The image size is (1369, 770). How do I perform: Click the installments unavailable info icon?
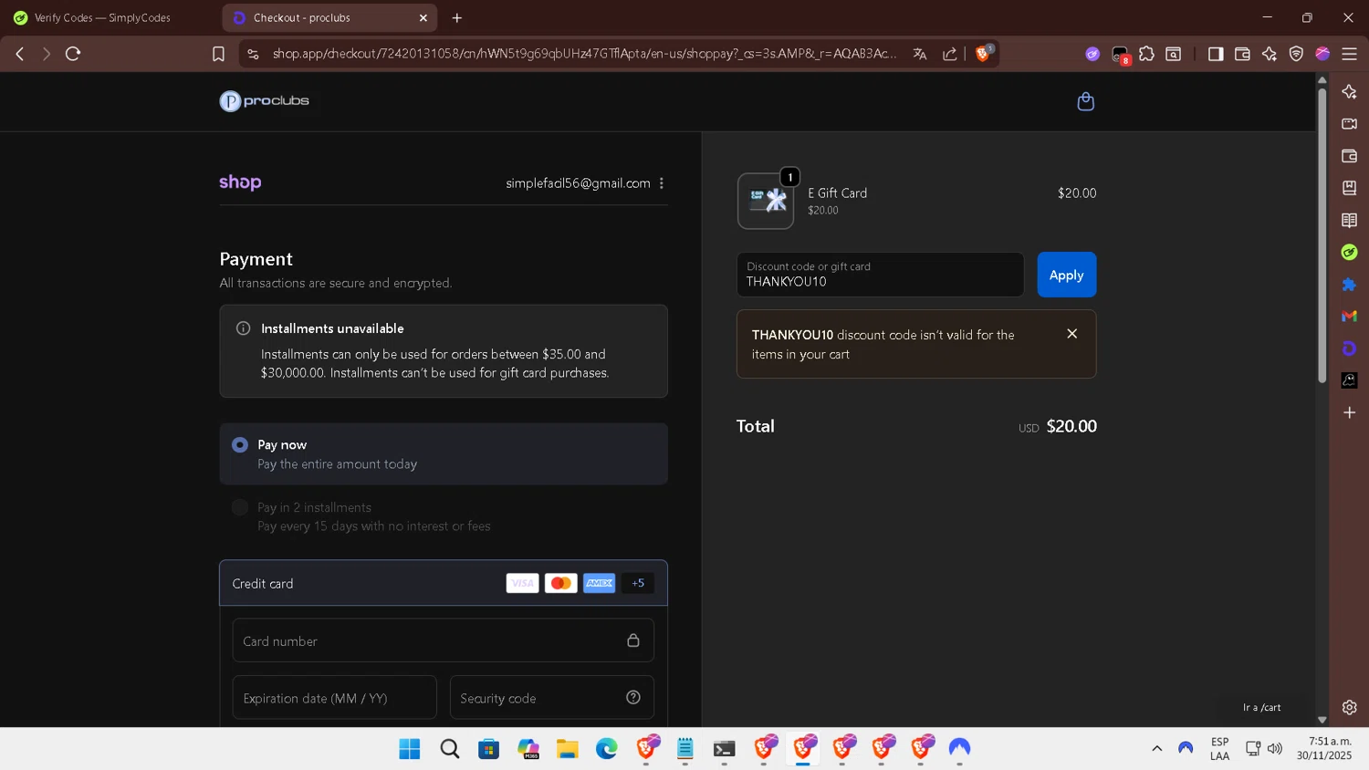[243, 328]
